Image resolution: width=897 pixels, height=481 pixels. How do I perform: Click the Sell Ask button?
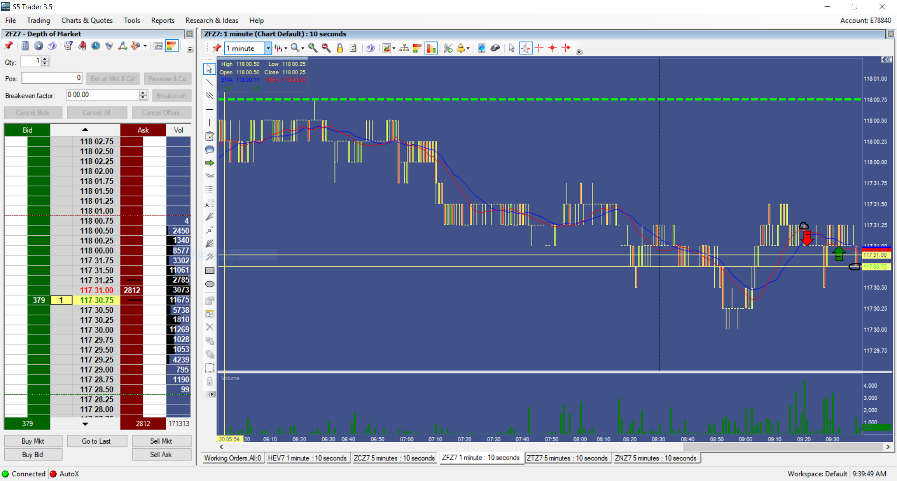[161, 454]
